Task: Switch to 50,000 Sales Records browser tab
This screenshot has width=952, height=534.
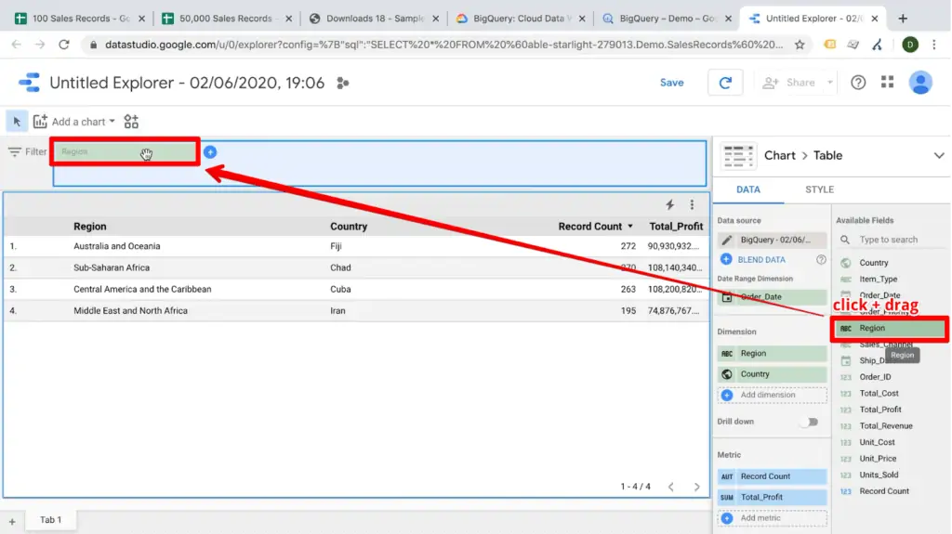Action: (227, 19)
